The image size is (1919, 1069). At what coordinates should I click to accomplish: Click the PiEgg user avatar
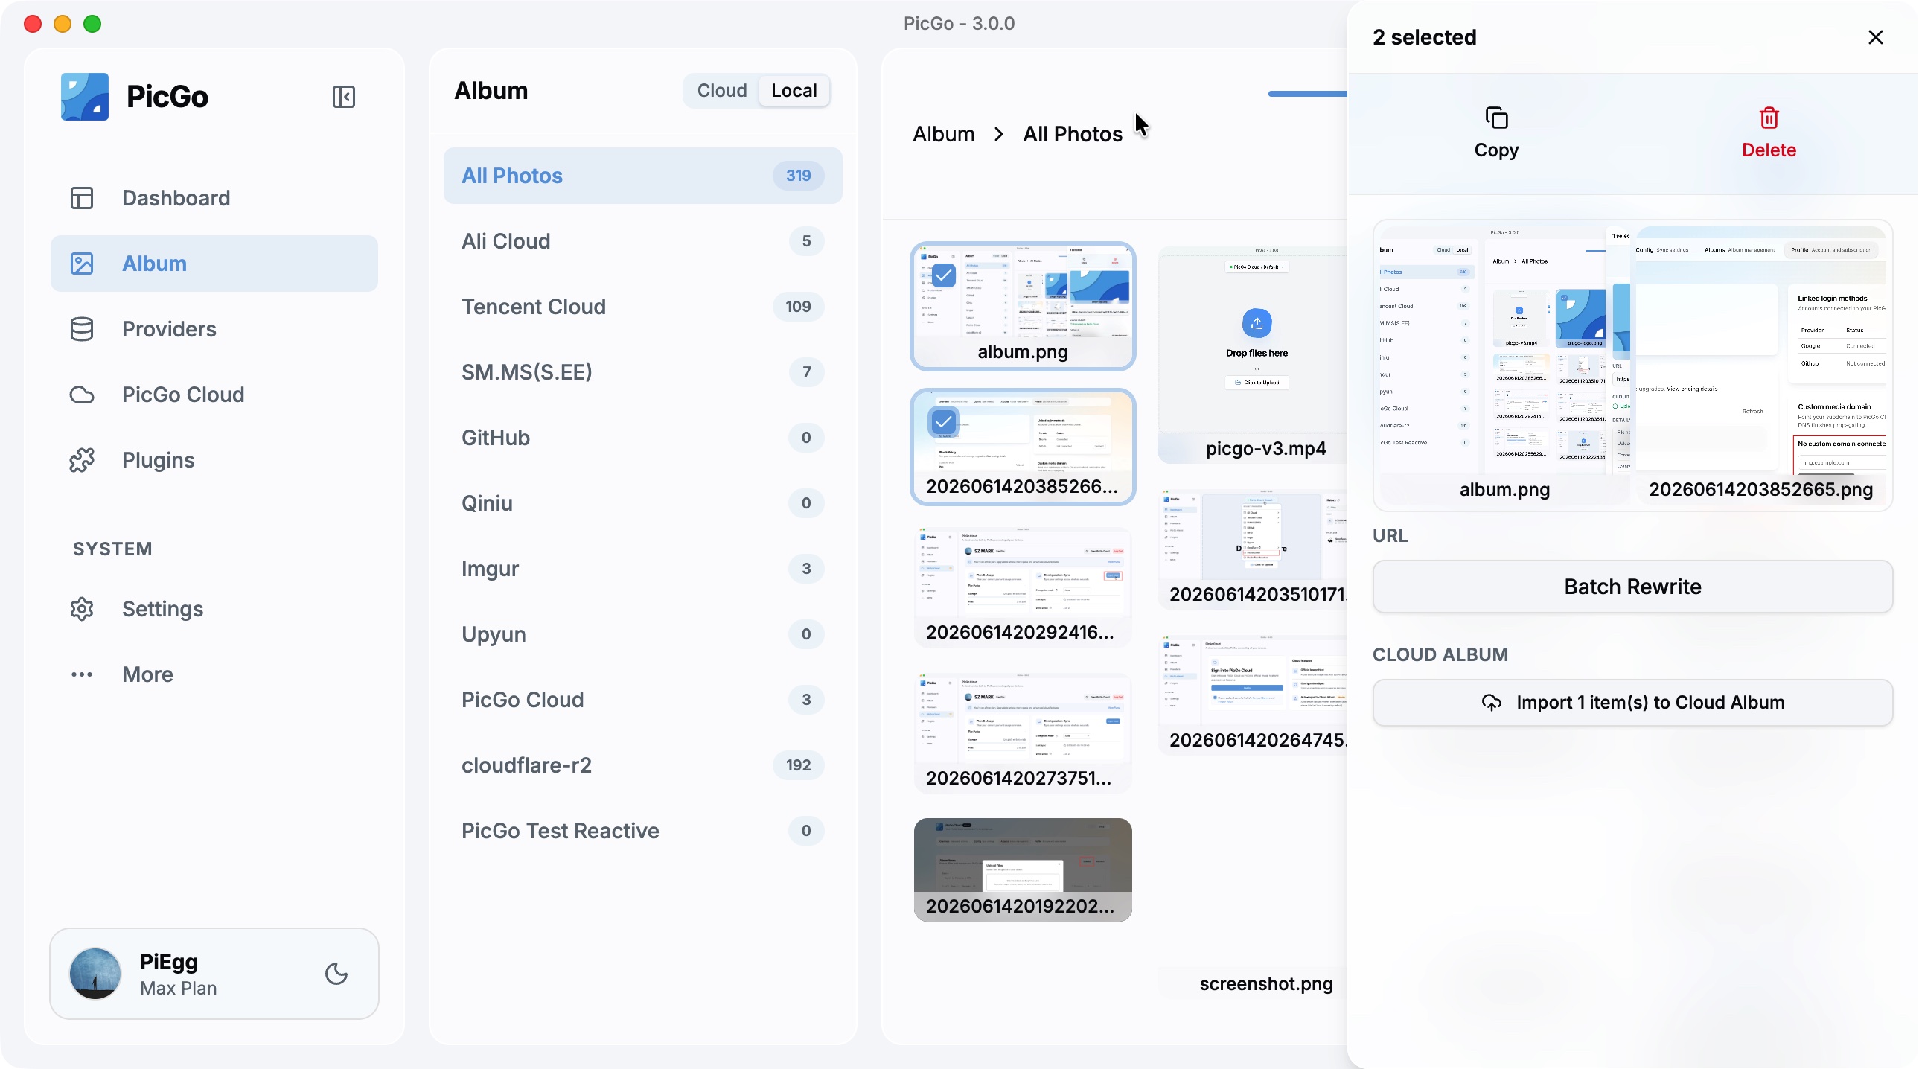95,974
